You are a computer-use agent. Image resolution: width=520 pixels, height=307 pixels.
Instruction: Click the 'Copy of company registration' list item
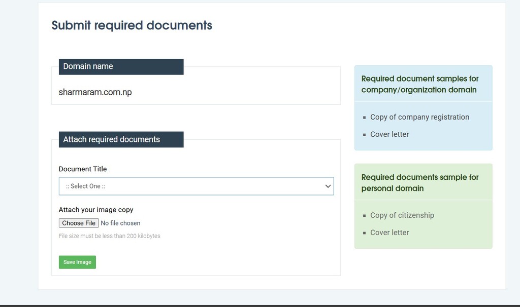419,117
